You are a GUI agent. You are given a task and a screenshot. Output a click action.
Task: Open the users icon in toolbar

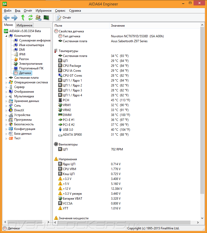[38, 18]
